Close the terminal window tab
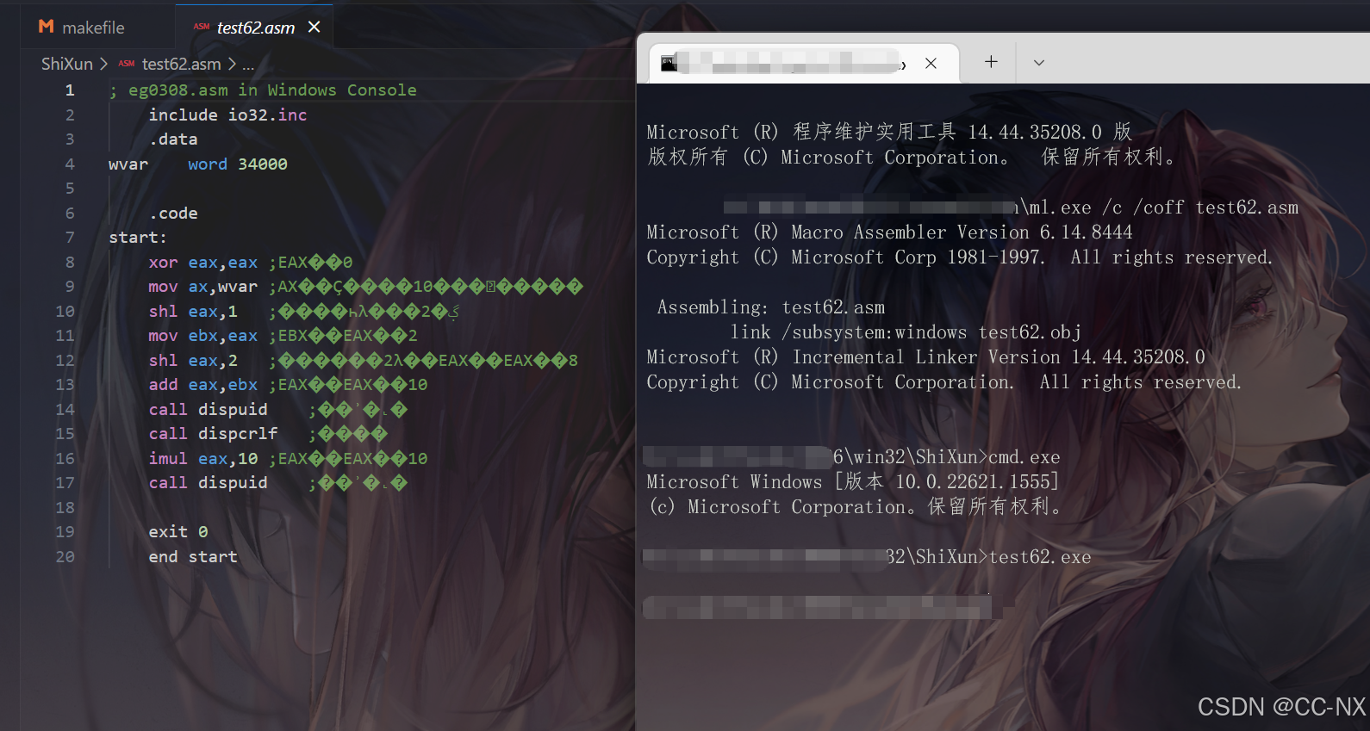 tap(931, 63)
